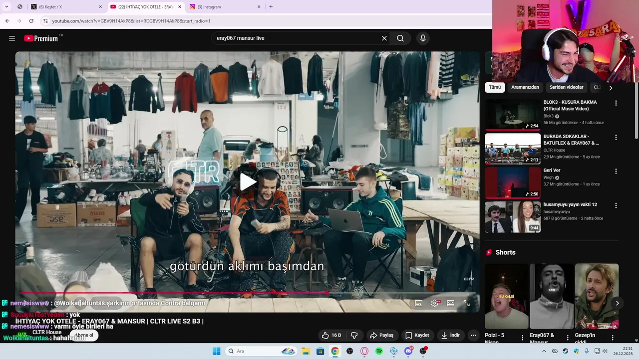The image size is (639, 359).
Task: Open the YouTube guide hamburger menu
Action: (12, 38)
